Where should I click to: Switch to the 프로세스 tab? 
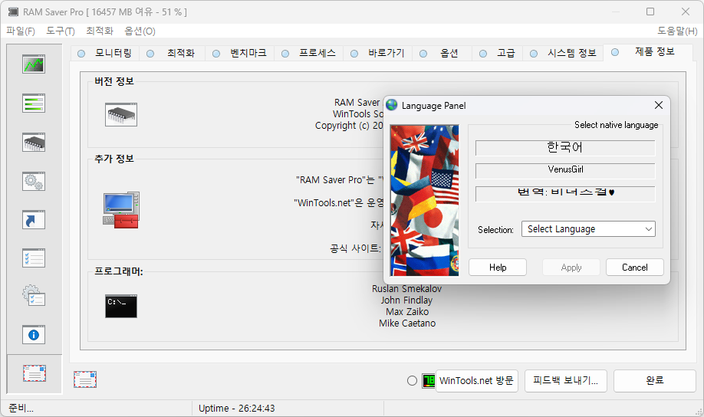click(x=309, y=53)
